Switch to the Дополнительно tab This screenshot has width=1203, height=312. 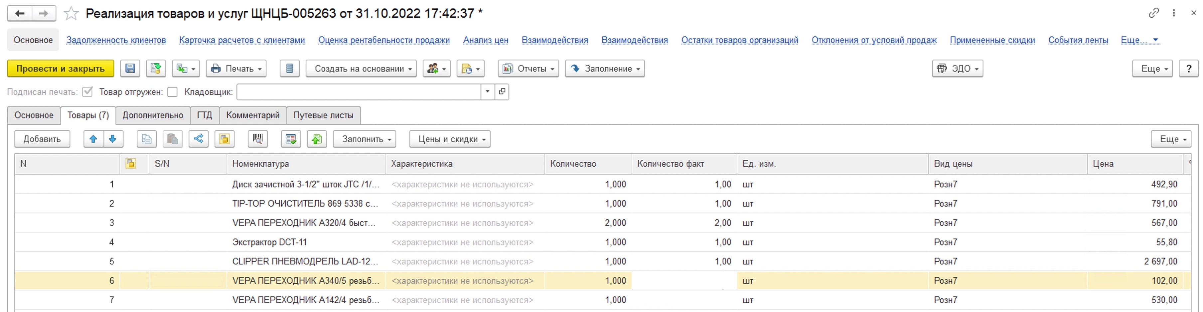pyautogui.click(x=153, y=115)
